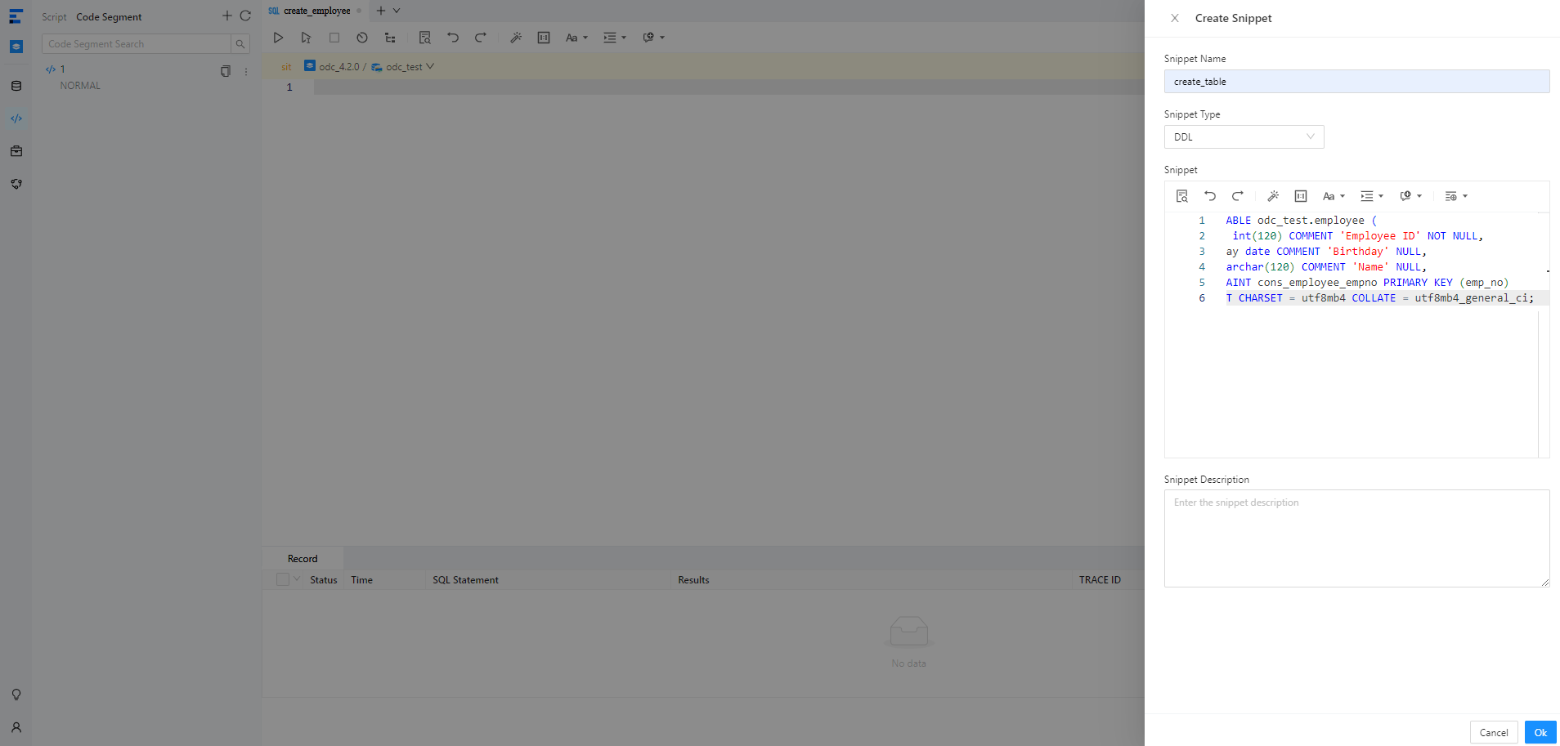
Task: Refresh the Code Segment list
Action: 245,16
